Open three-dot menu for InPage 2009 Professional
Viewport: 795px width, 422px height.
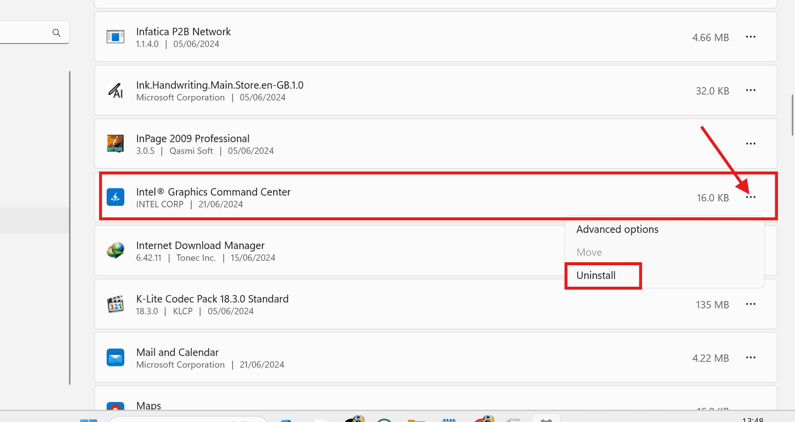tap(751, 144)
